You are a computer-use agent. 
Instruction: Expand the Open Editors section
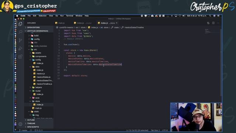39,27
